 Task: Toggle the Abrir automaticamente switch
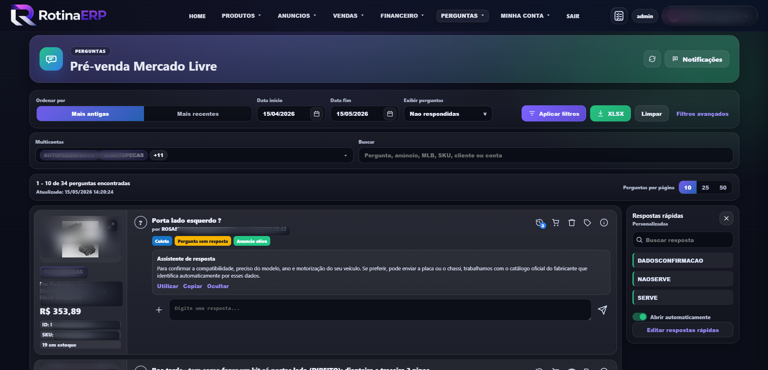[640, 317]
